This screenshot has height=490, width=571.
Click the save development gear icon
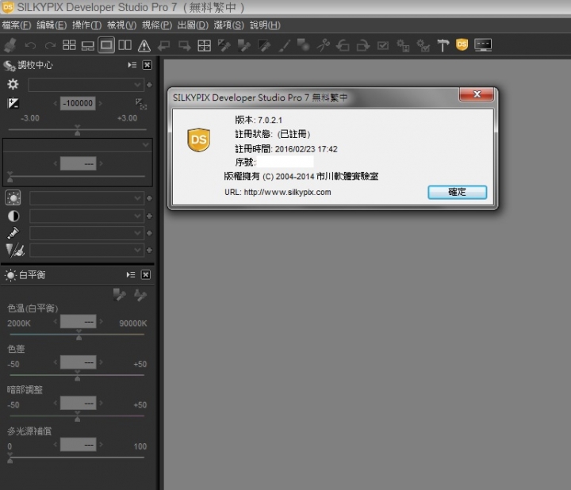pyautogui.click(x=403, y=45)
